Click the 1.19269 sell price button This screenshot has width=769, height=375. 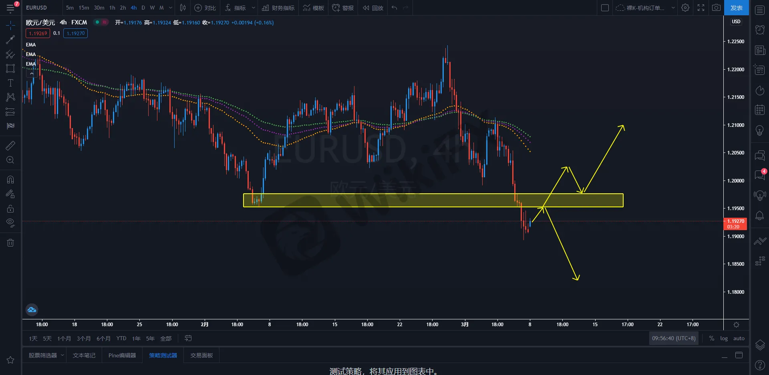(38, 33)
